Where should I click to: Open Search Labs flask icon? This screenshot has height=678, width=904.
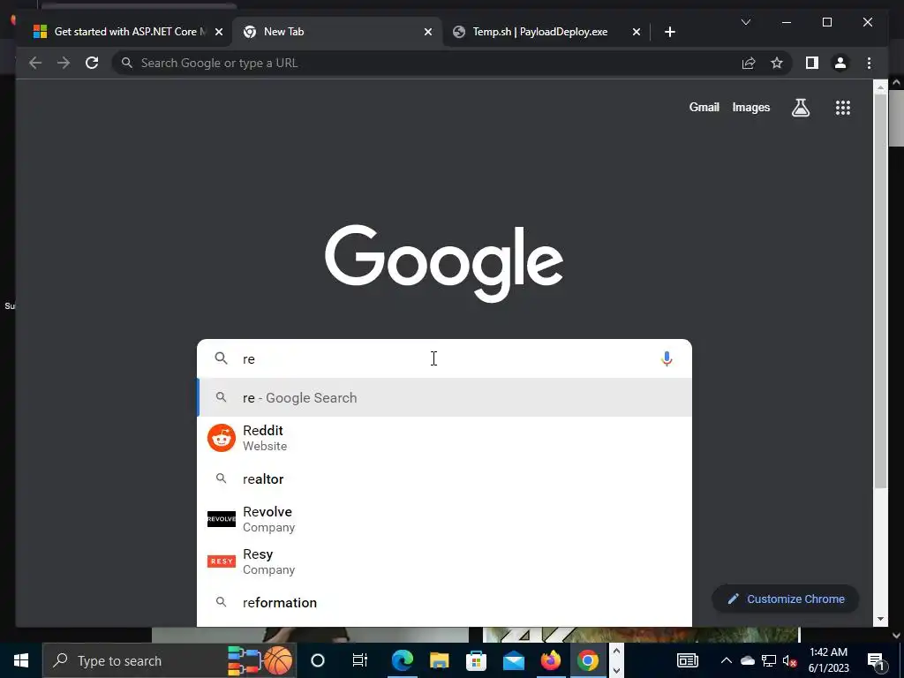click(800, 107)
